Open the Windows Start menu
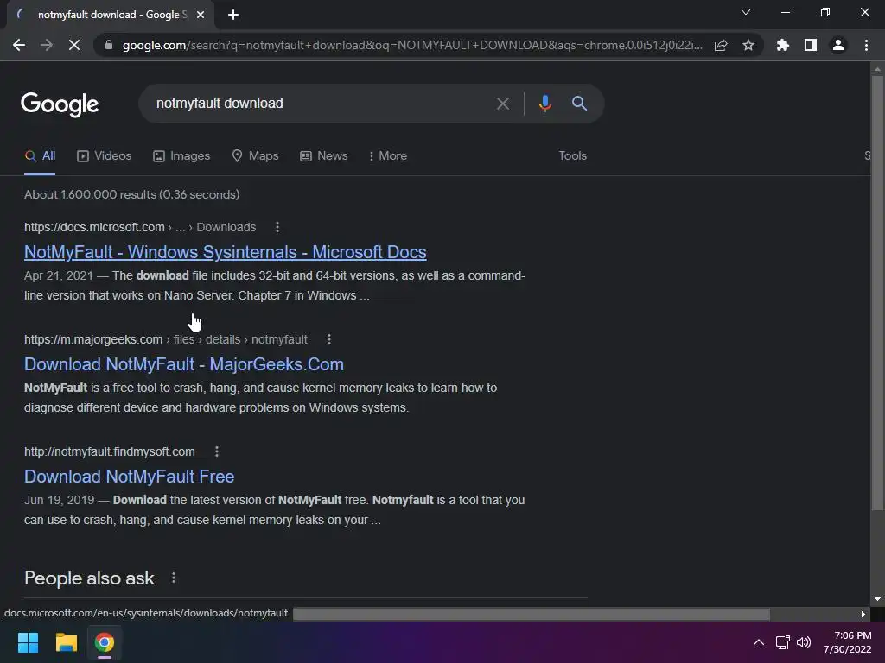This screenshot has width=885, height=663. [x=28, y=642]
